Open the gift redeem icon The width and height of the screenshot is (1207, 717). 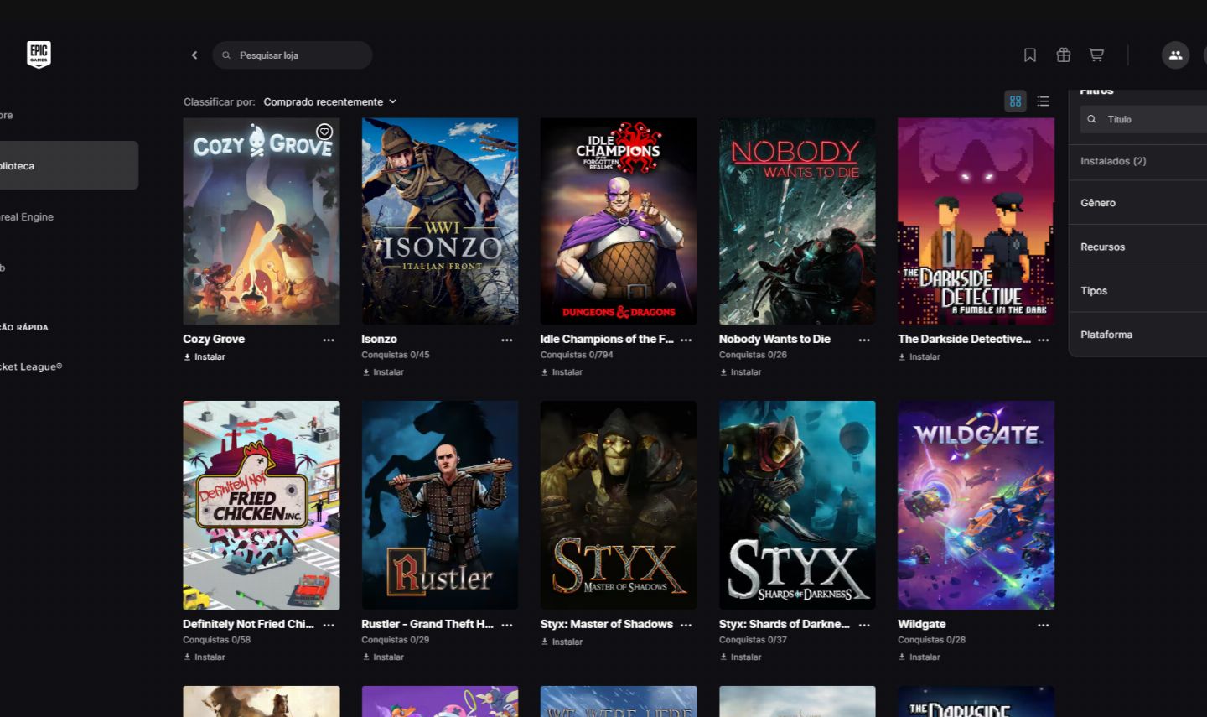click(1064, 55)
